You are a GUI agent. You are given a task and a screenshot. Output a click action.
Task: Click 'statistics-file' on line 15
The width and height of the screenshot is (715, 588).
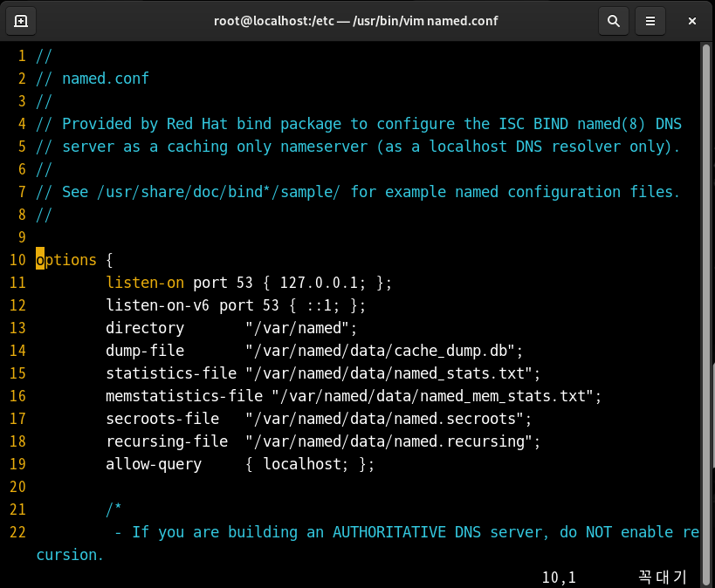click(x=171, y=373)
